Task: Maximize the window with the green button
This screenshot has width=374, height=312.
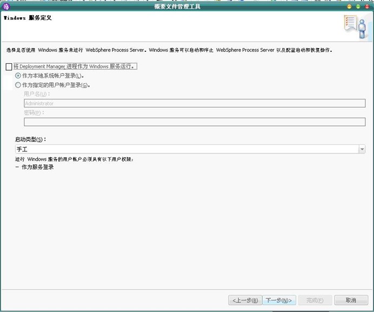Action: (358, 6)
